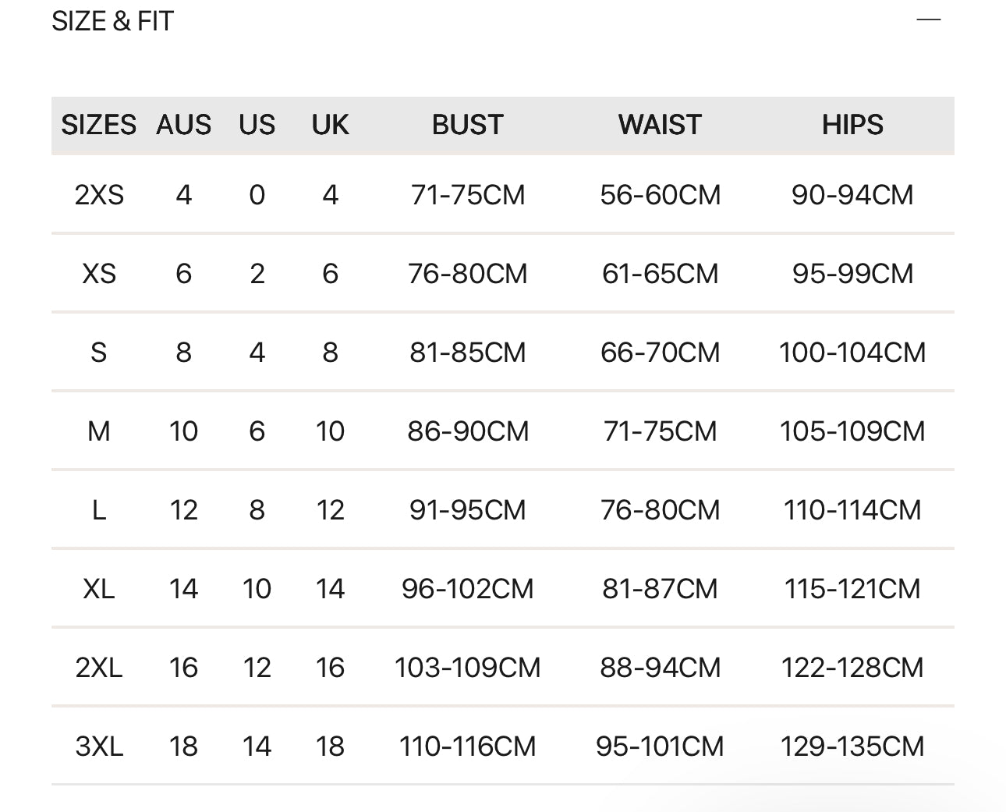Viewport: 1006px width, 812px height.
Task: Select the M size row label
Action: click(x=99, y=431)
